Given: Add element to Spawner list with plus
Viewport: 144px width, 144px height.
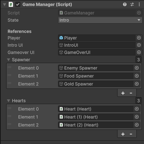Looking at the screenshot, I should (x=123, y=93).
